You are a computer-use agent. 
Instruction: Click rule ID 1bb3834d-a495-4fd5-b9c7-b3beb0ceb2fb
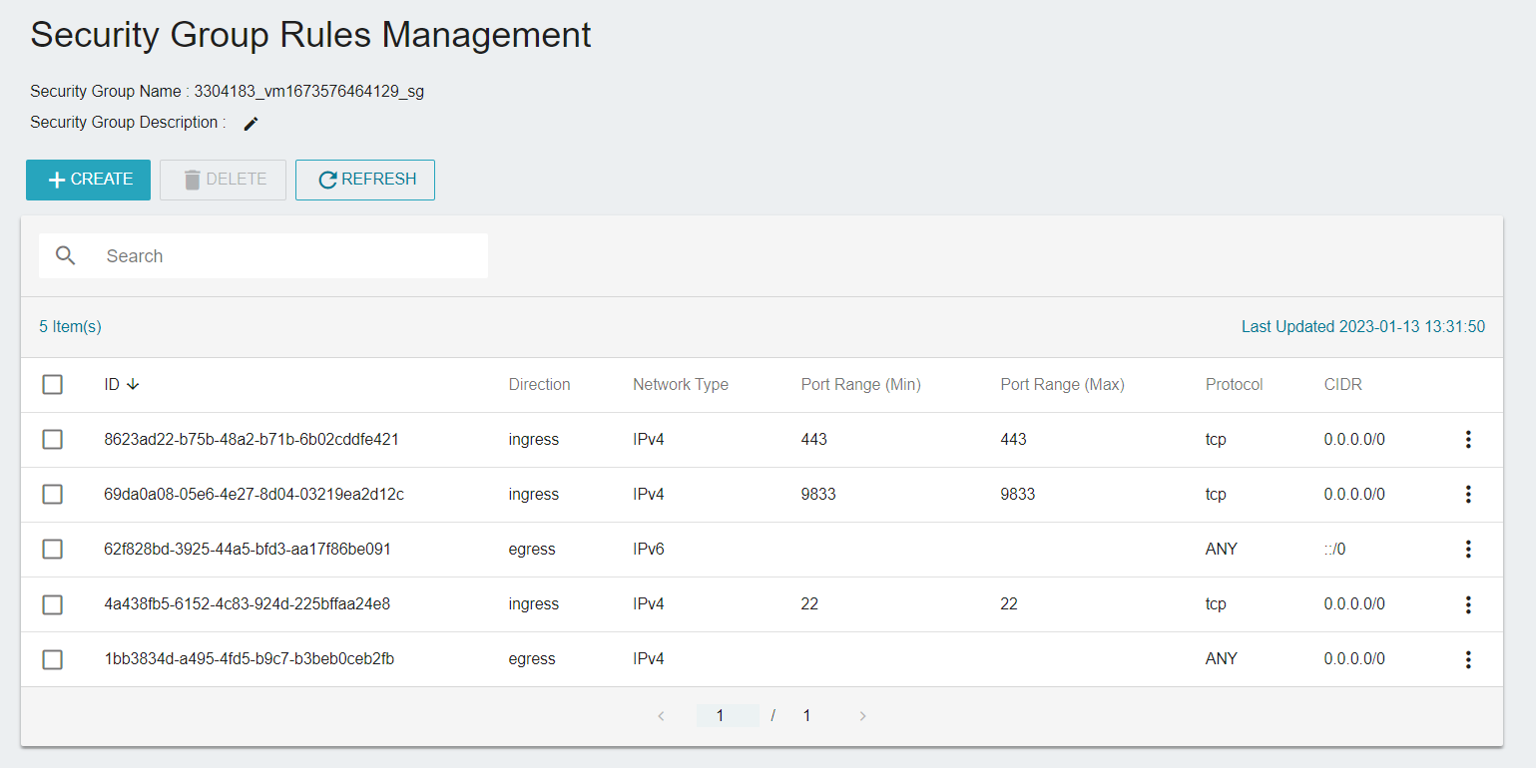[x=250, y=659]
